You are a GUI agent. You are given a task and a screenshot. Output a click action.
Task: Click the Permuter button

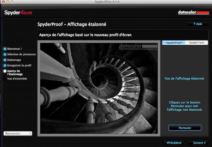point(185,128)
